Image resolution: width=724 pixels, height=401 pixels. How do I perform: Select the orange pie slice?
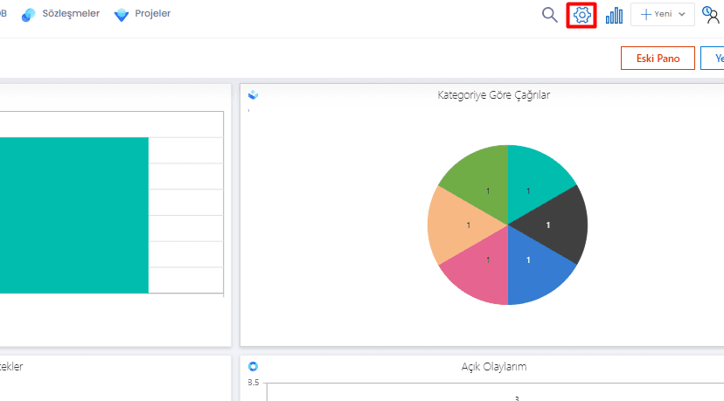click(460, 225)
